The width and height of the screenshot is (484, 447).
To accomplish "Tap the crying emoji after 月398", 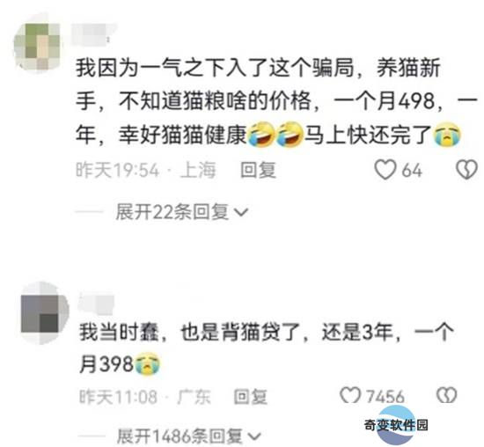I will pyautogui.click(x=148, y=364).
